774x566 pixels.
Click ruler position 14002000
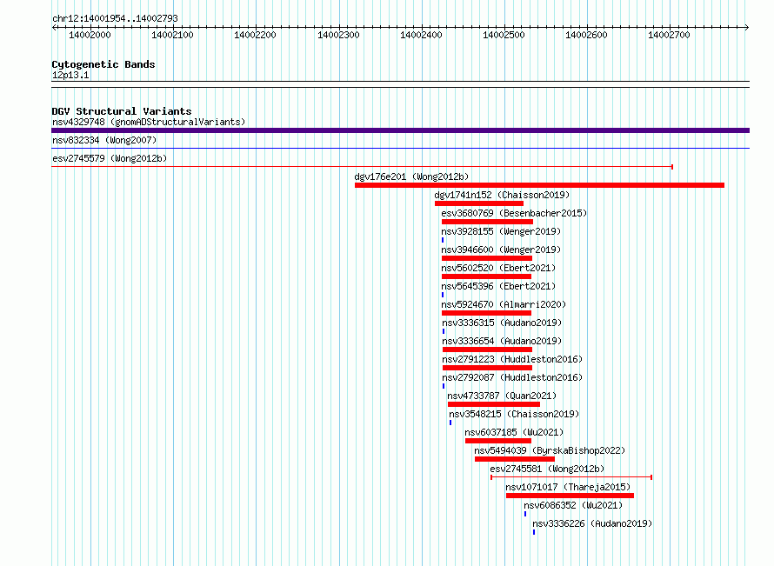90,35
